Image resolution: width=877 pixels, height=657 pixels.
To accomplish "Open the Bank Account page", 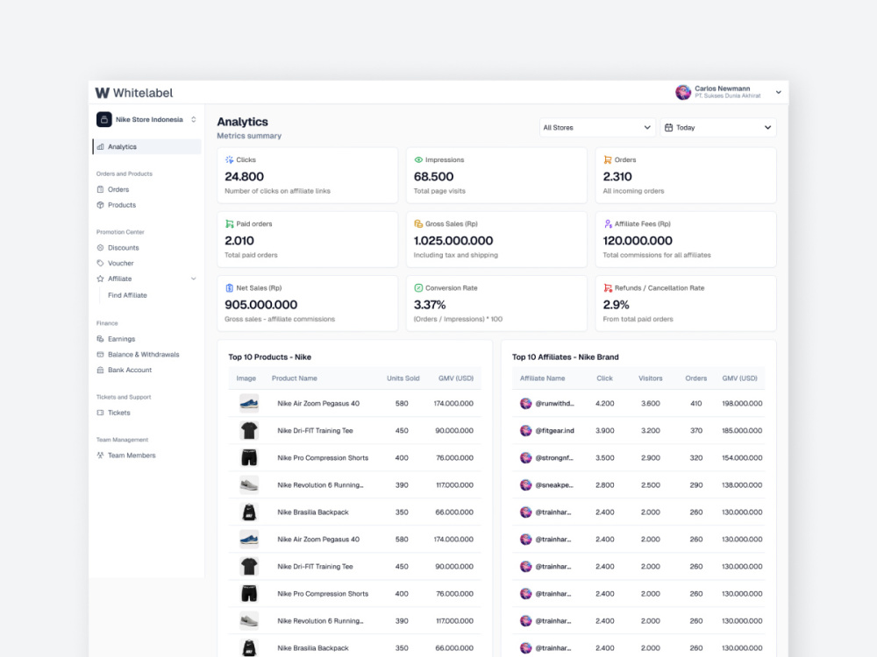I will (x=130, y=371).
